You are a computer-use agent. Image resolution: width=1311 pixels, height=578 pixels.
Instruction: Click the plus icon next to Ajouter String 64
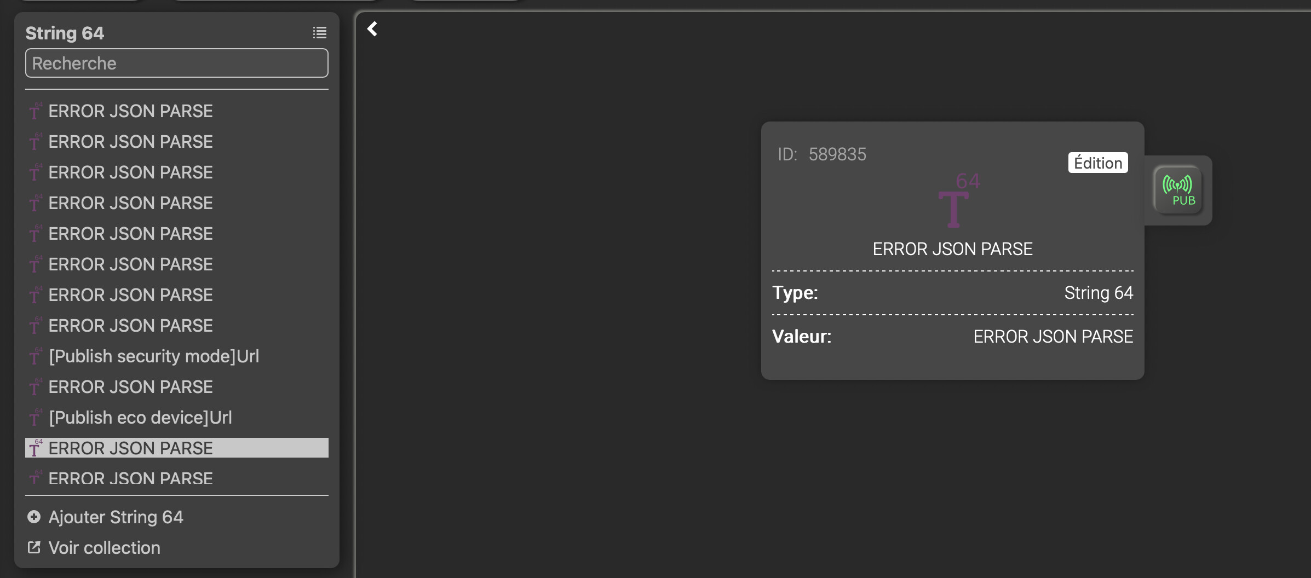tap(34, 517)
